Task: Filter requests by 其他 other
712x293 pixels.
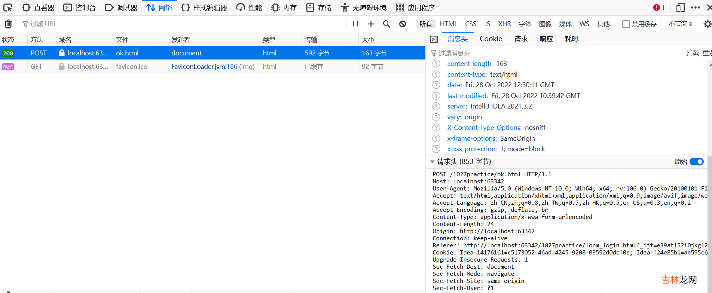Action: tap(603, 24)
